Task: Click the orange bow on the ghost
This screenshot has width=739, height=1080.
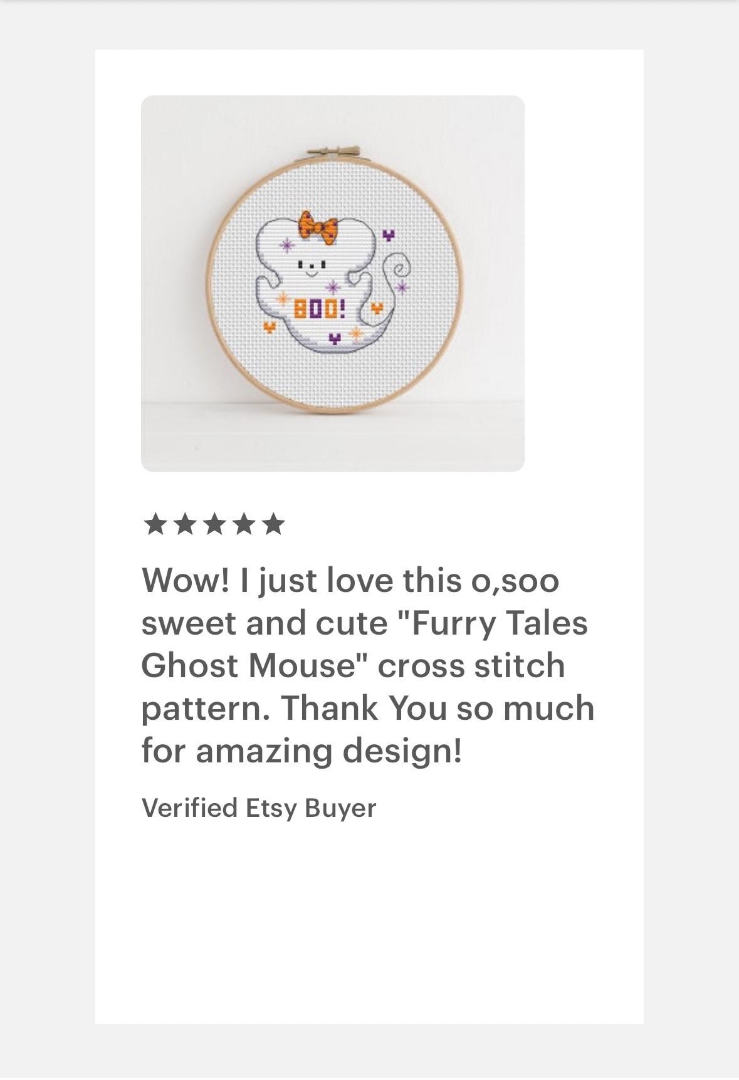Action: point(318,228)
